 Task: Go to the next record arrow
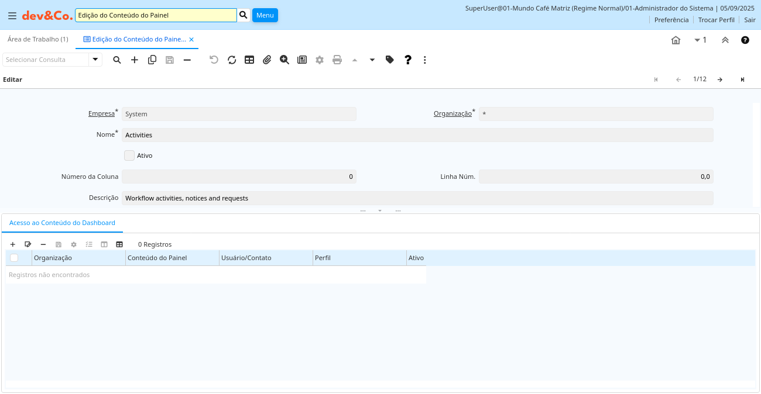click(x=719, y=80)
